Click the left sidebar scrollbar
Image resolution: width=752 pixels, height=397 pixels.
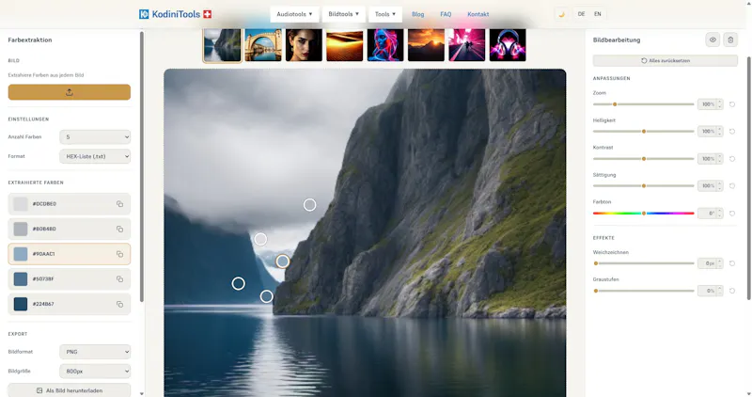click(x=142, y=167)
